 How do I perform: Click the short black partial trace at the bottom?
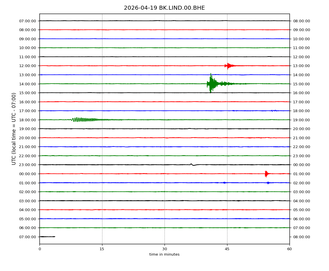[47, 236]
